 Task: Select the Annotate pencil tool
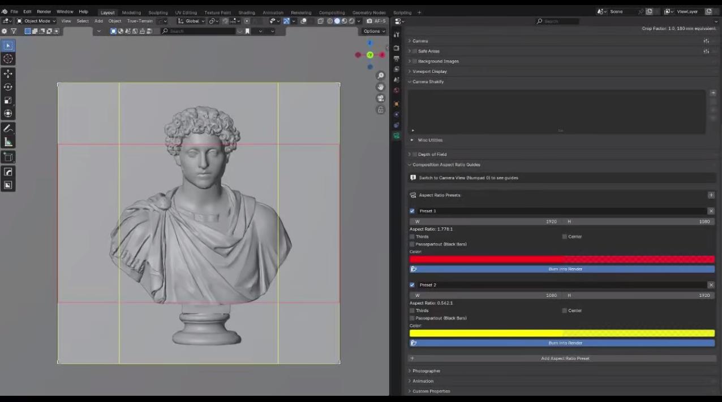click(x=8, y=129)
